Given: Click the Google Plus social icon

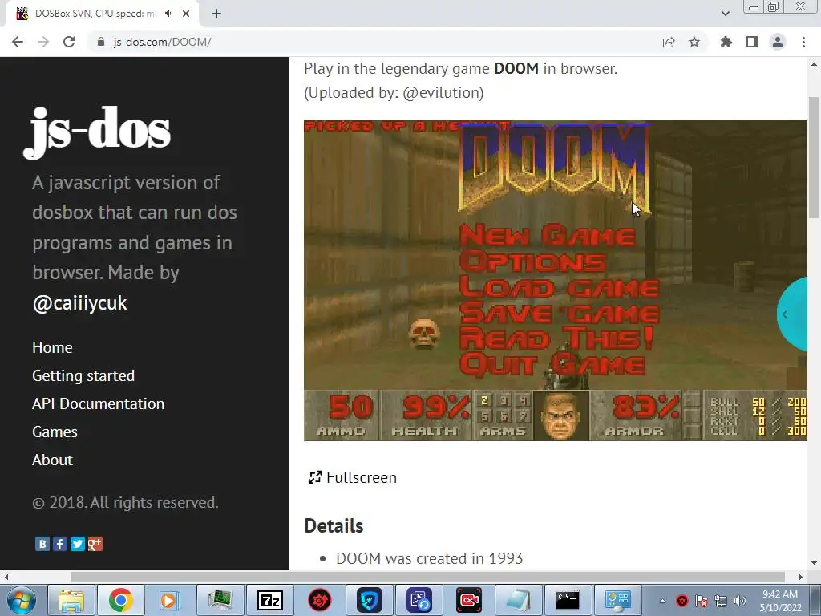Looking at the screenshot, I should point(95,544).
